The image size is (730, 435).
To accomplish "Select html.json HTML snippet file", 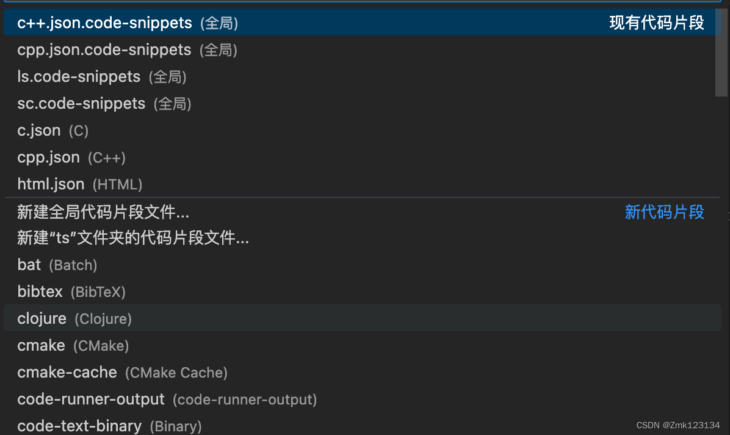I will point(51,184).
